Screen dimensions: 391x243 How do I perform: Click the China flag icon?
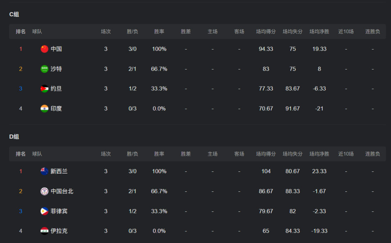tap(45, 49)
